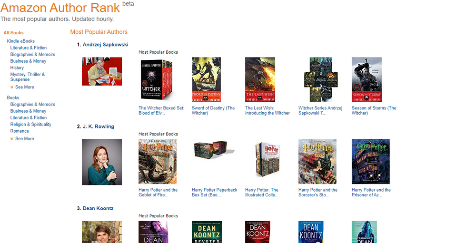
Task: Open Witcher Series Andrzej Sapkowski 7 title link
Action: point(320,110)
